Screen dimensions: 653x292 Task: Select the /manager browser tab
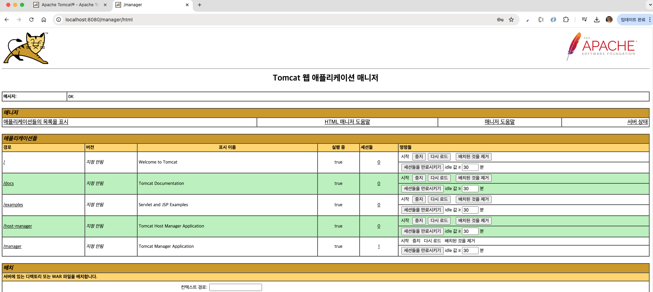(x=152, y=5)
